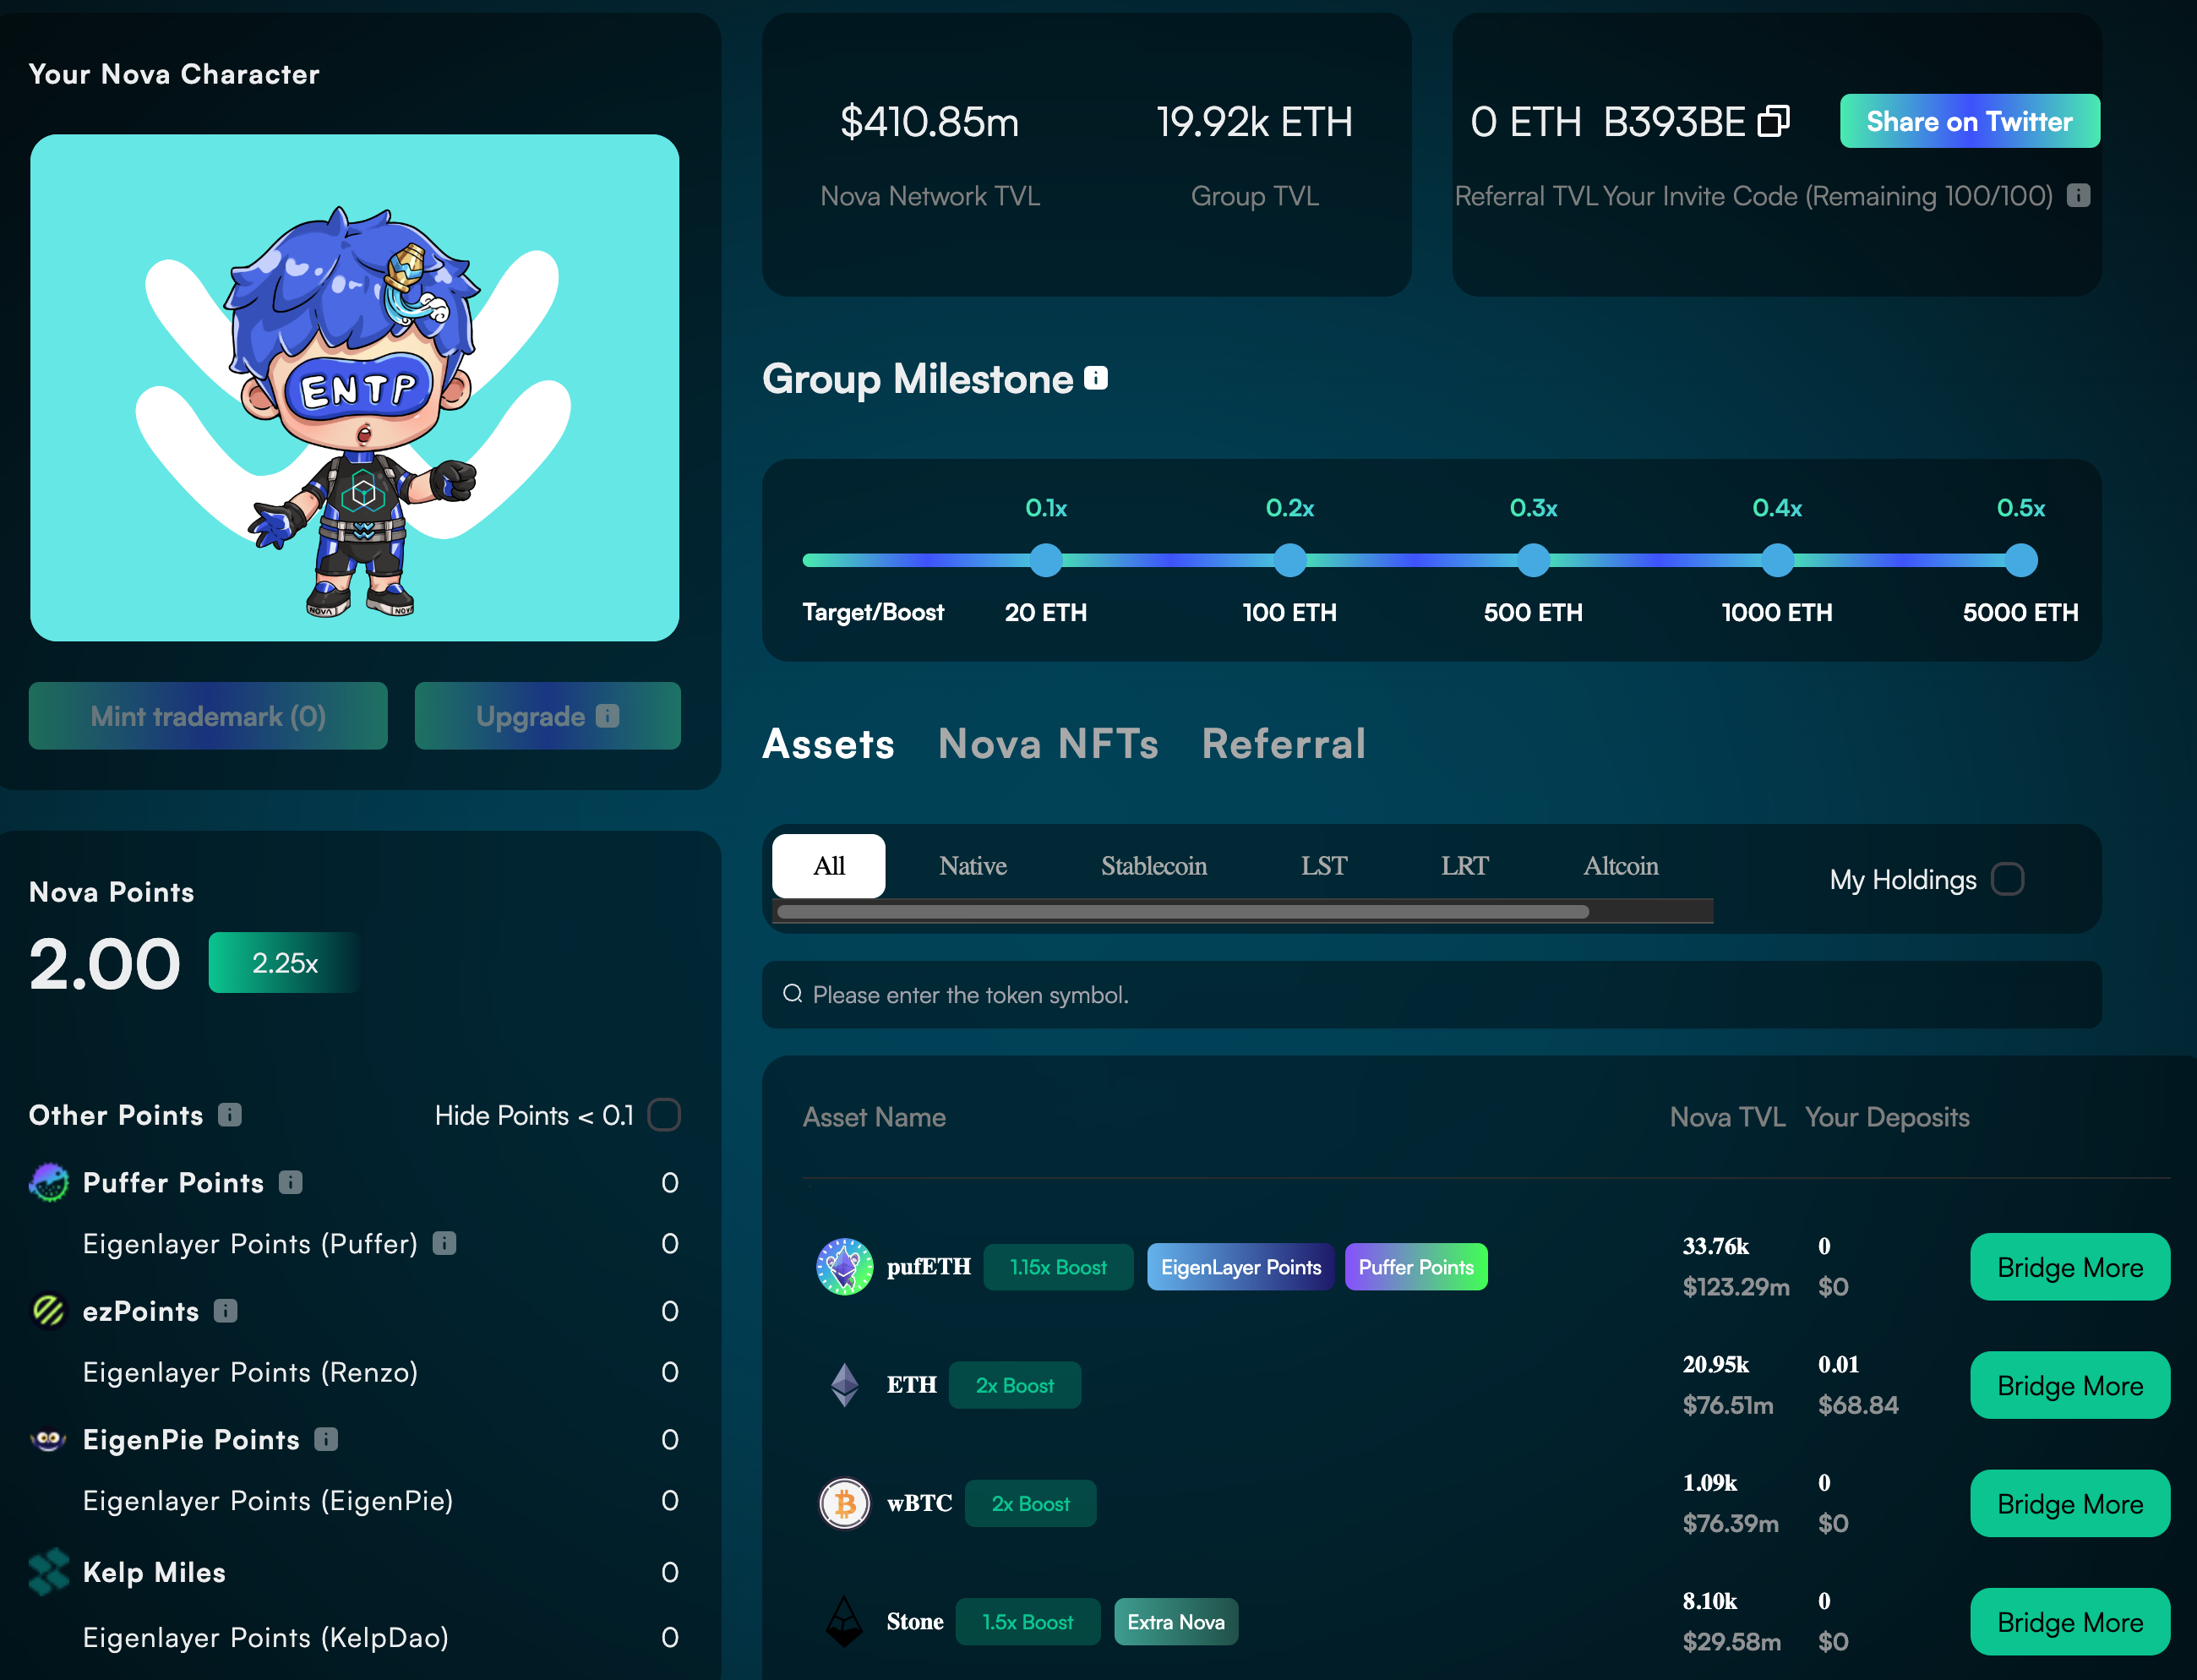Viewport: 2197px width, 1680px height.
Task: Switch to the Nova NFTs tab
Action: [x=1048, y=744]
